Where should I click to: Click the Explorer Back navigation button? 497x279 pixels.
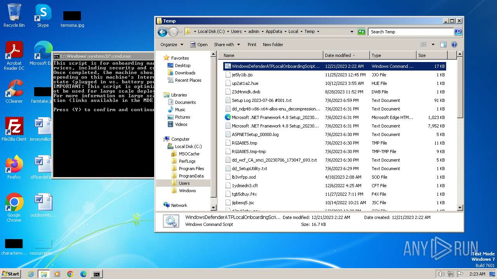[x=162, y=32]
